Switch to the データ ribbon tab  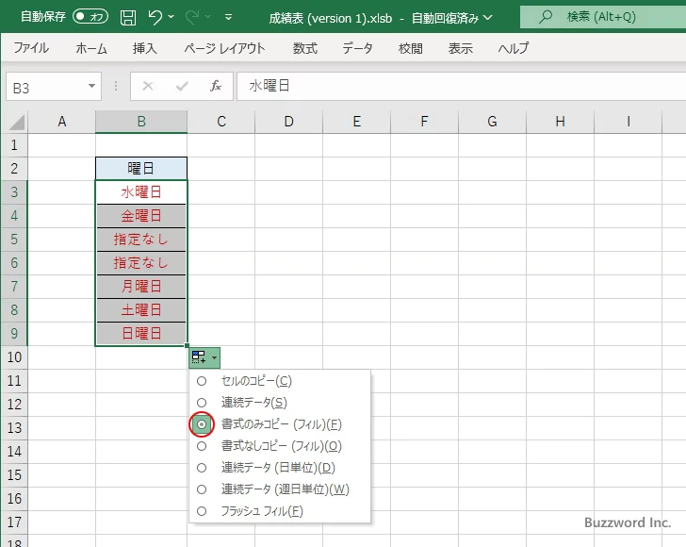point(357,48)
